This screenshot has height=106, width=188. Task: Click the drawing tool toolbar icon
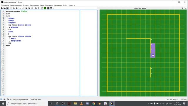coord(51,8)
